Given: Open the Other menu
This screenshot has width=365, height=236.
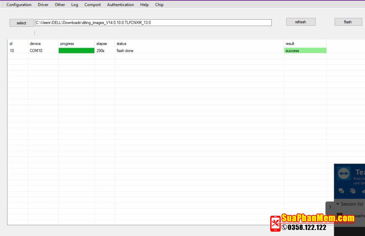Looking at the screenshot, I should tap(60, 5).
